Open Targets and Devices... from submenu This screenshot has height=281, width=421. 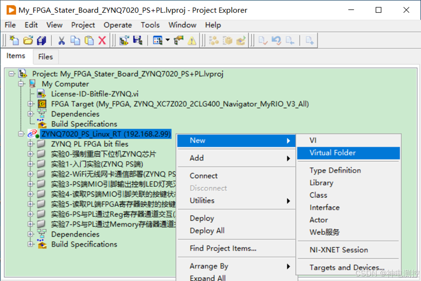pos(348,267)
